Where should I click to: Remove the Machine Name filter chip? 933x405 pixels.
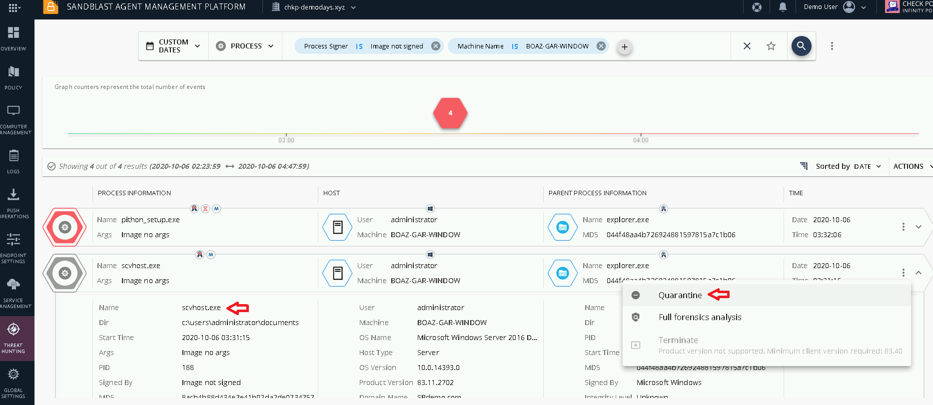(601, 46)
